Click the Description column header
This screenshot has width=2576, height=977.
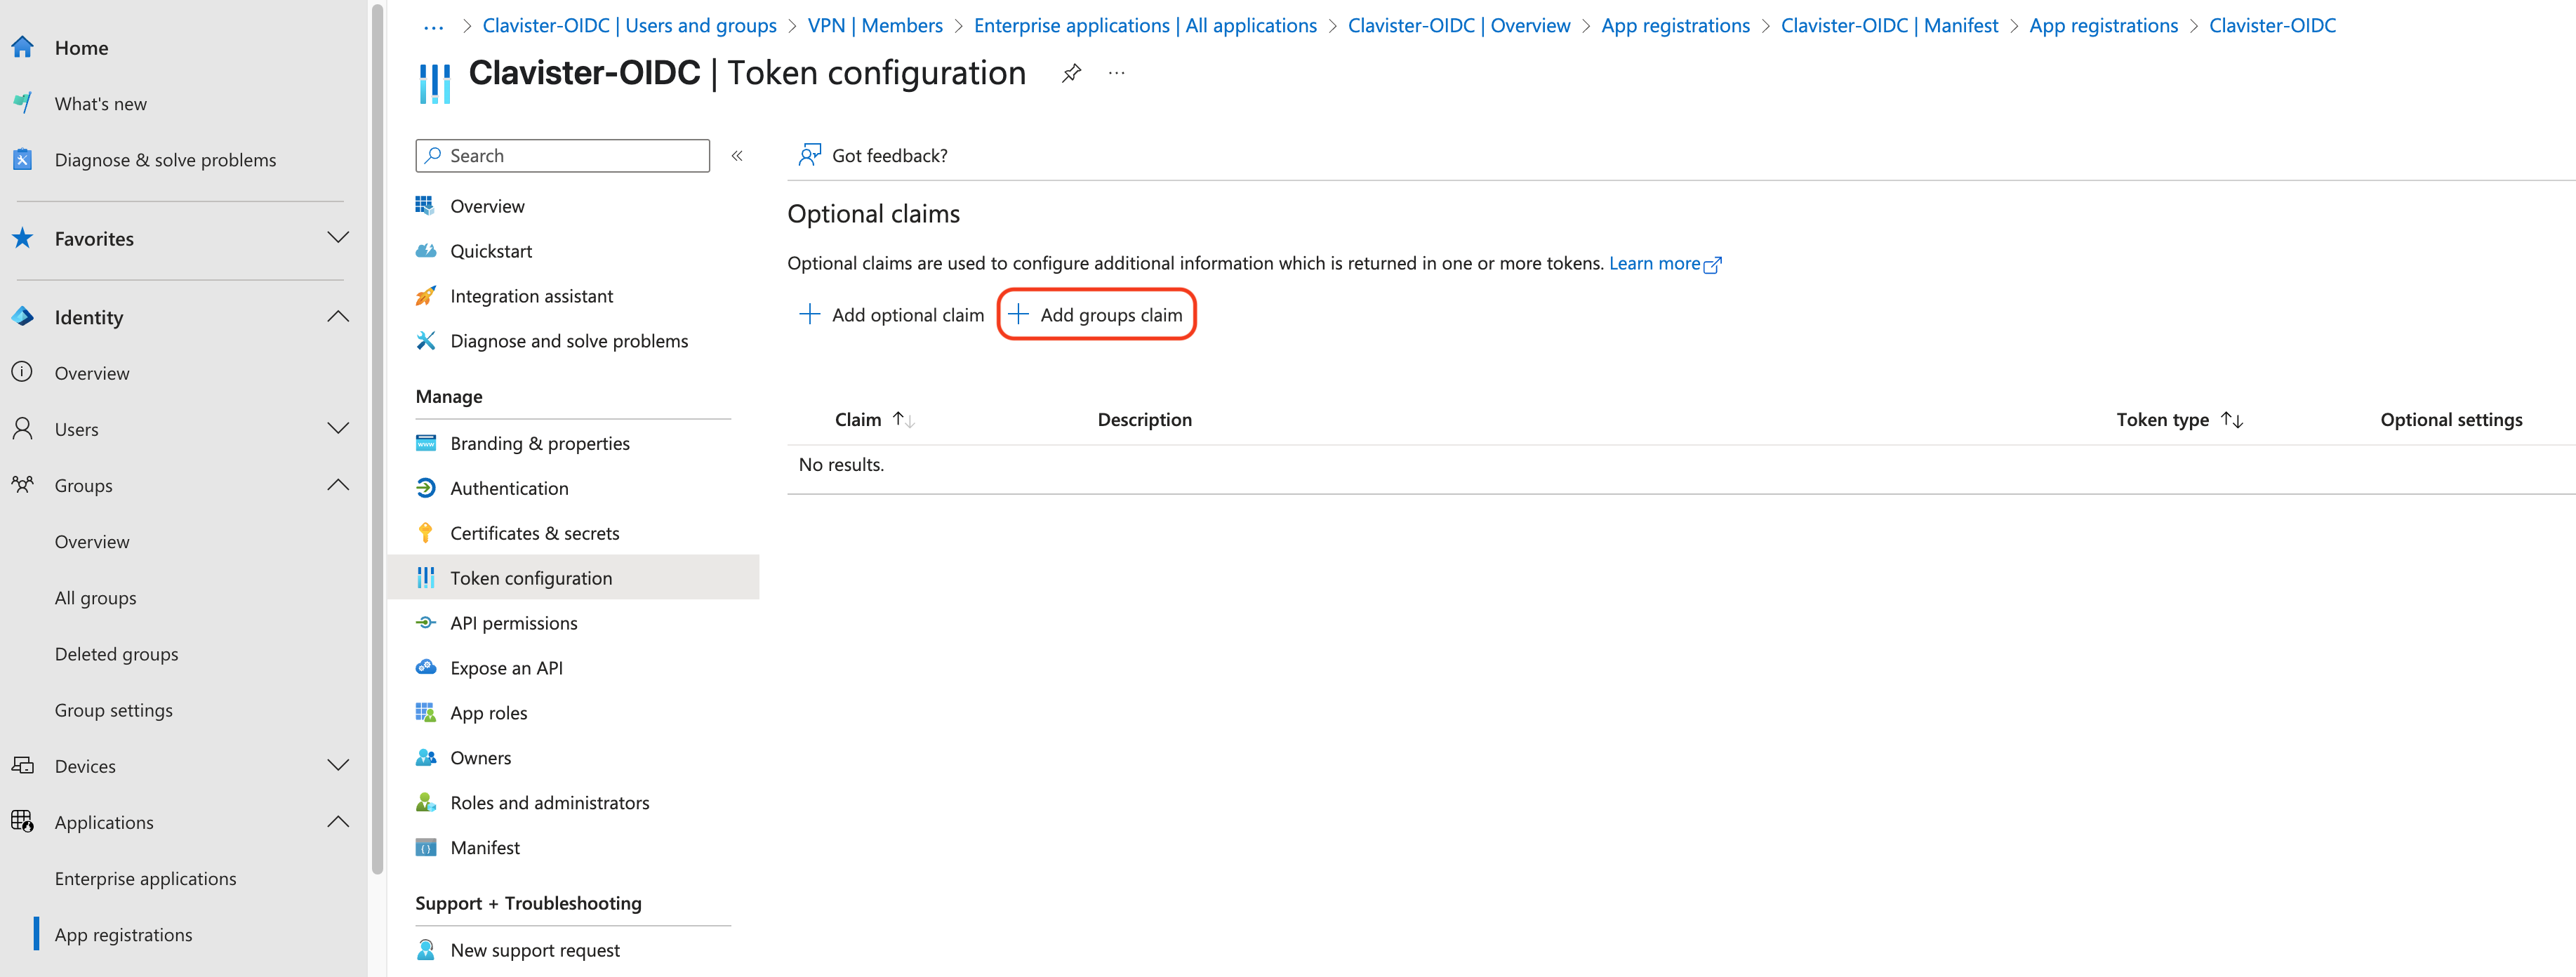(1144, 419)
